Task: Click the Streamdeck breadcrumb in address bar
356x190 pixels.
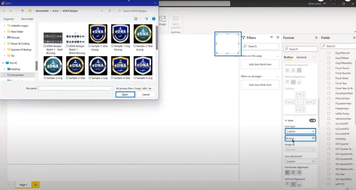Action: (x=42, y=11)
